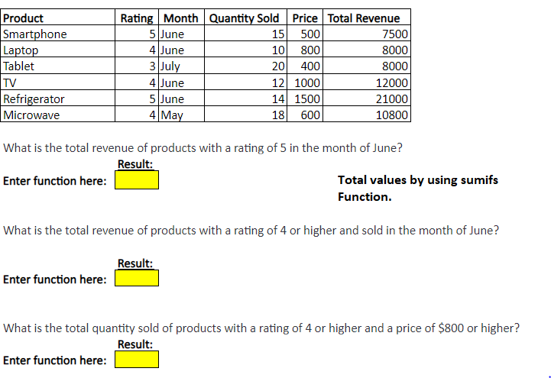Click the Product column header cell
Viewport: 551px width, 378px height.
(58, 18)
